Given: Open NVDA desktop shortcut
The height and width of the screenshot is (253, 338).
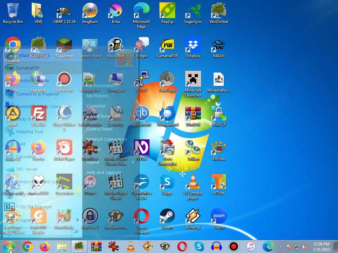Looking at the screenshot, I should pyautogui.click(x=141, y=150).
